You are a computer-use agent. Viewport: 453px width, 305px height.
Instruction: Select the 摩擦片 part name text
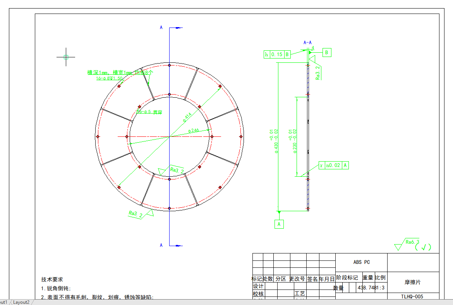(413, 283)
